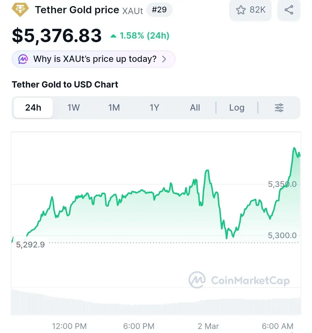Switch chart to 1W range
The height and width of the screenshot is (333, 312).
pos(73,108)
